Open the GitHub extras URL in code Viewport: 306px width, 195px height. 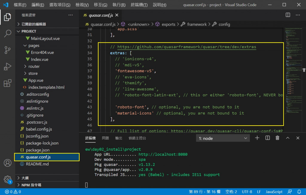click(x=186, y=47)
